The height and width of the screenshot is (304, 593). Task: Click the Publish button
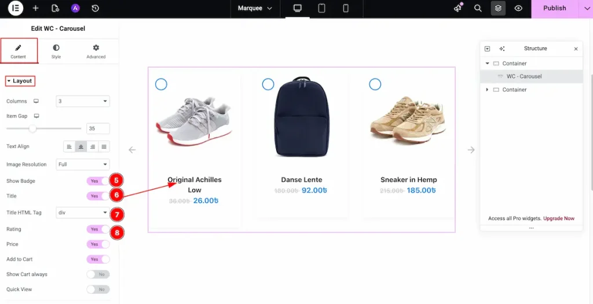[x=554, y=9]
